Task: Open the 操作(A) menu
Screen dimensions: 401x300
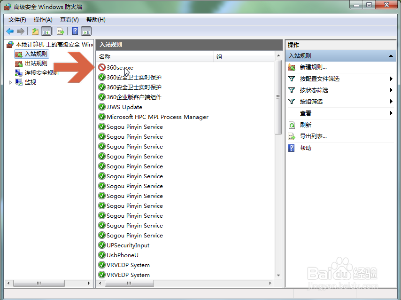Action: (x=43, y=20)
